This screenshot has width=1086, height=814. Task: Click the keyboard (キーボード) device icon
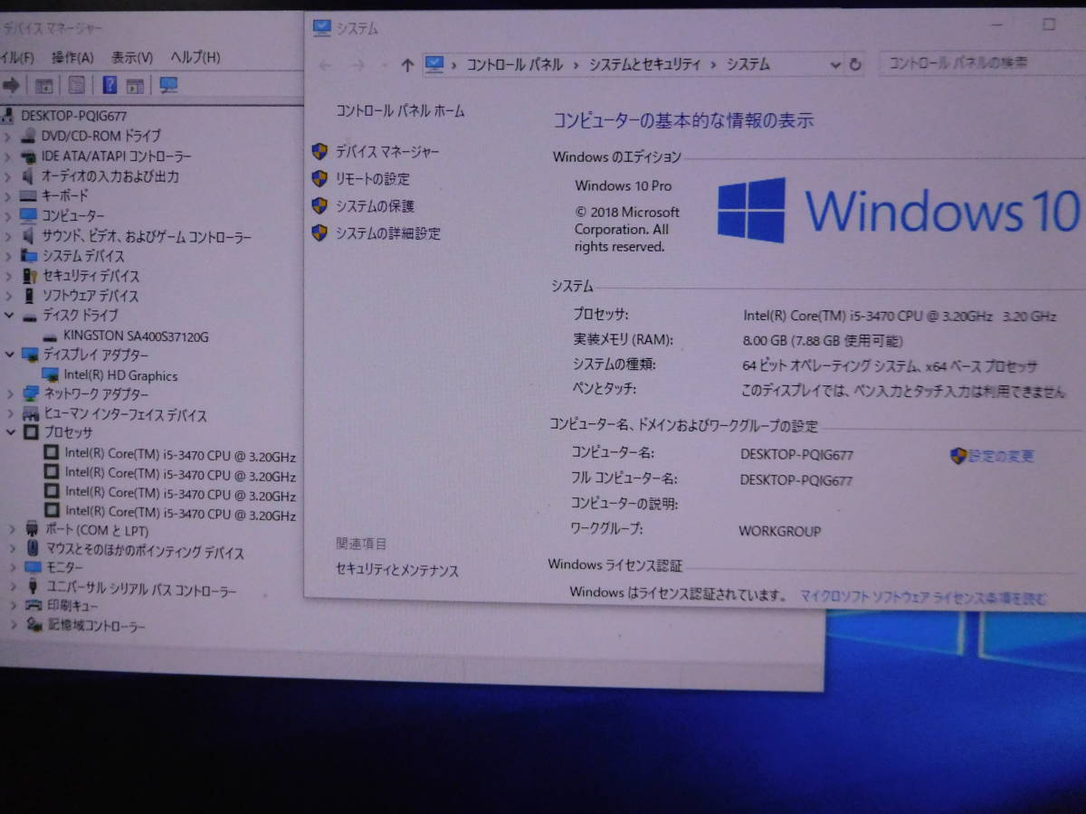28,195
